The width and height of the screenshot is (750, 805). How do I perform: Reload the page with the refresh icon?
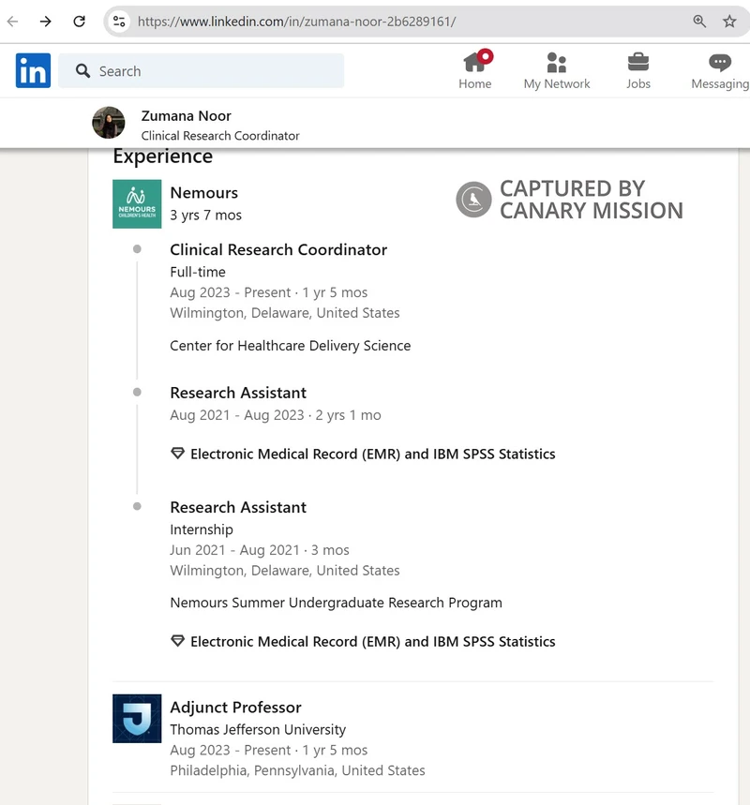(x=79, y=21)
